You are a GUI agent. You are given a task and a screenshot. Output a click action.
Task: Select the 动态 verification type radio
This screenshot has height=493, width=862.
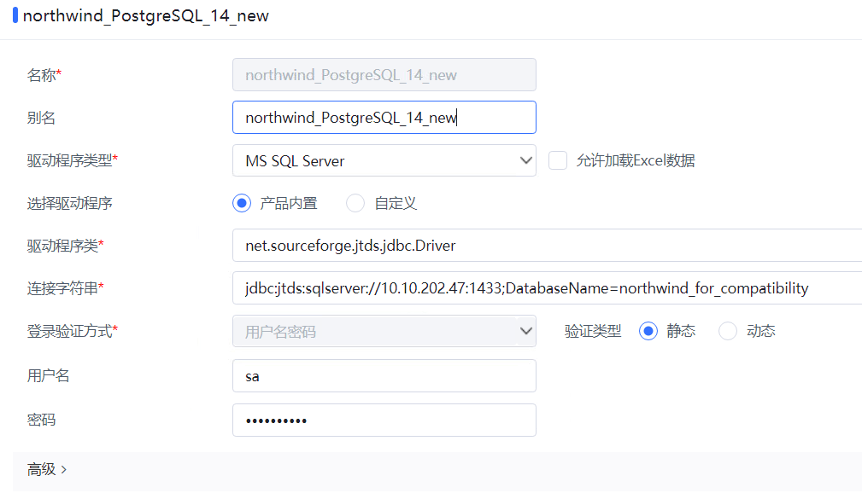(727, 331)
